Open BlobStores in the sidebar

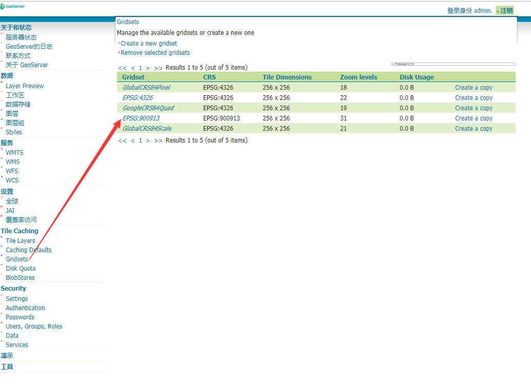tap(21, 277)
